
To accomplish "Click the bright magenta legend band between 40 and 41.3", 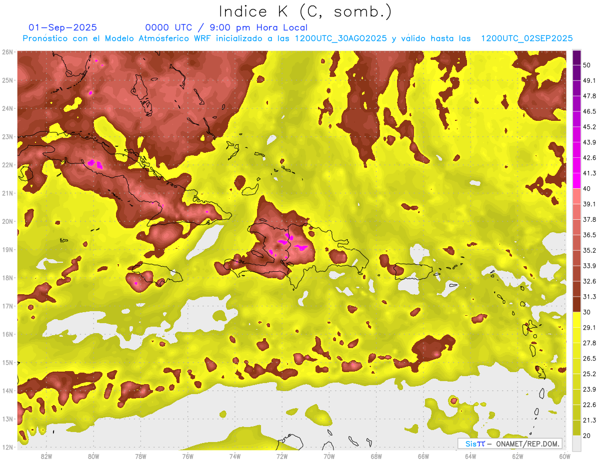I will [576, 181].
